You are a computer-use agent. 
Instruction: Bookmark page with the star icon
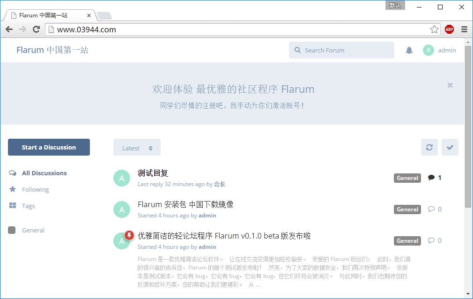(x=434, y=30)
